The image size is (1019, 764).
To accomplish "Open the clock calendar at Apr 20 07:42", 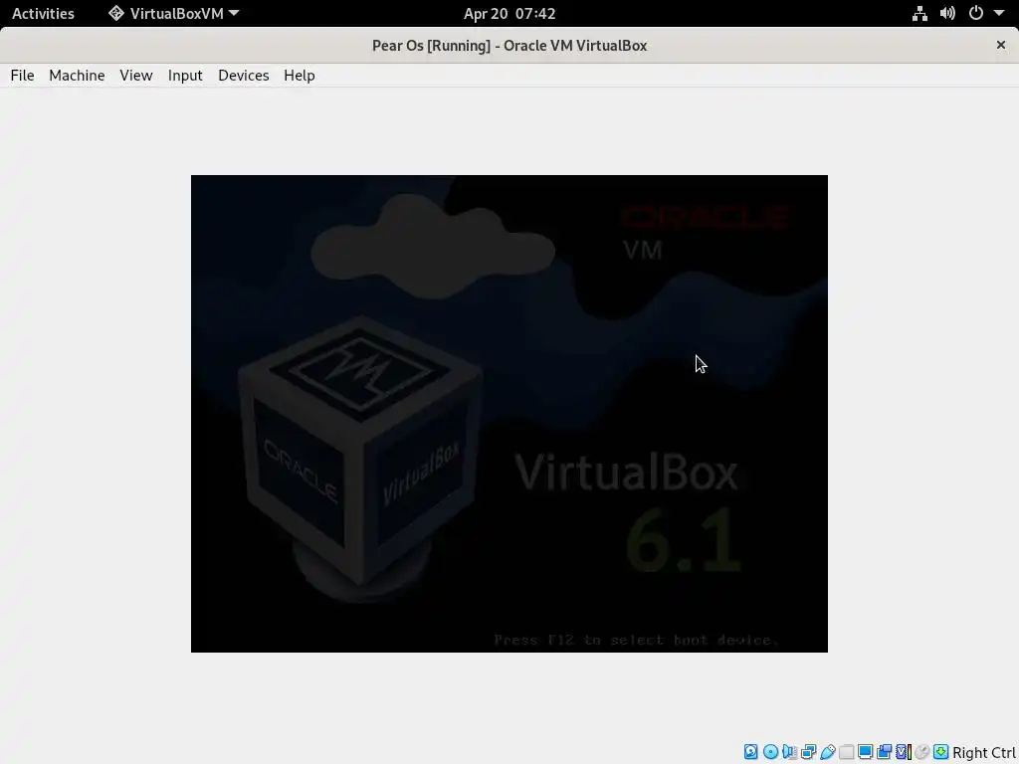I will pyautogui.click(x=509, y=14).
